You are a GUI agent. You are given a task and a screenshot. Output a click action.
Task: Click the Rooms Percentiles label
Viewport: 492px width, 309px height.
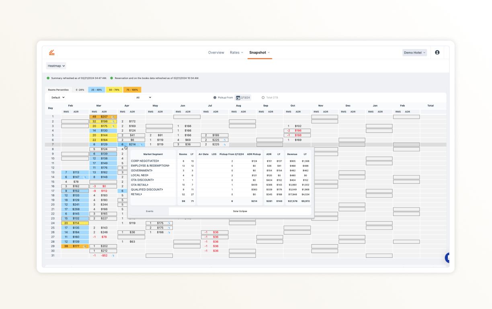pyautogui.click(x=58, y=90)
